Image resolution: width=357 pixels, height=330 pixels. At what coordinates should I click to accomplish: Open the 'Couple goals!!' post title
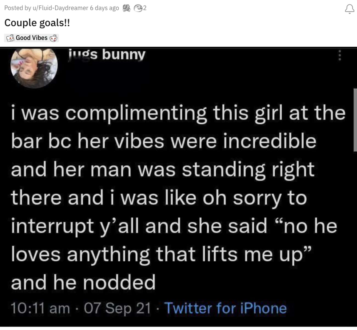(x=37, y=23)
